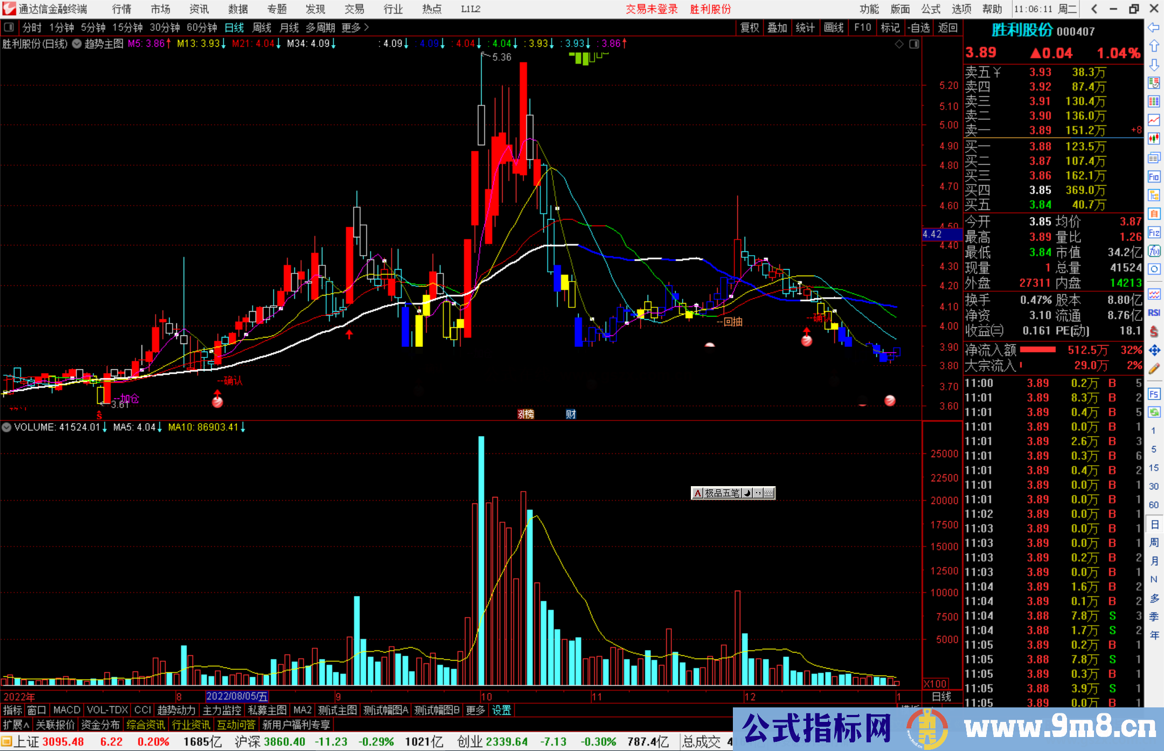Open the 趋势主图 indicator dropdown circle
The image size is (1164, 751).
[x=77, y=44]
